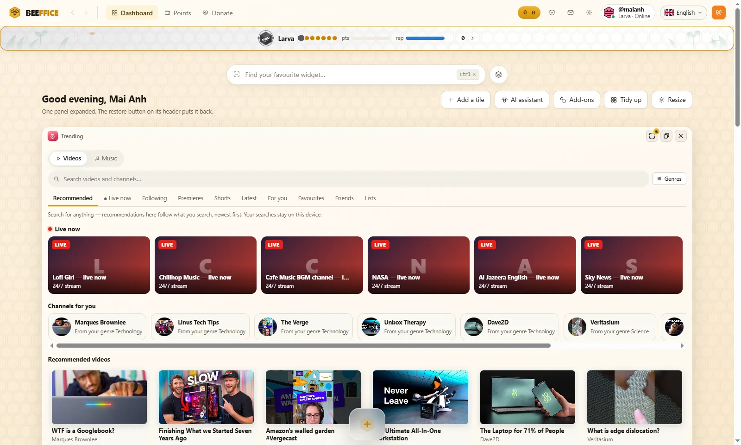Click the Add a tile button

(x=466, y=100)
